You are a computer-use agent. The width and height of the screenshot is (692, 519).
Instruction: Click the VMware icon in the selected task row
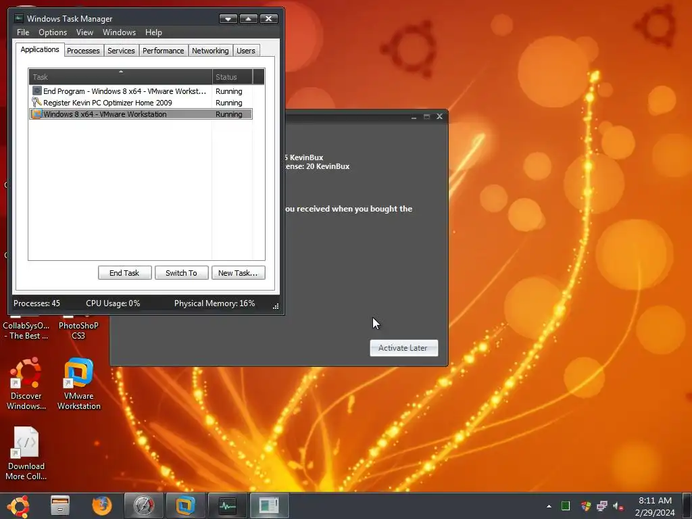coord(37,114)
